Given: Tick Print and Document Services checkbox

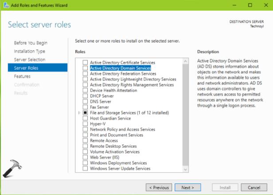Looking at the screenshot, I should click(x=85, y=135).
